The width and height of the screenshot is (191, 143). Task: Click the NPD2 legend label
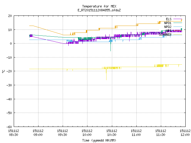pyautogui.click(x=168, y=27)
